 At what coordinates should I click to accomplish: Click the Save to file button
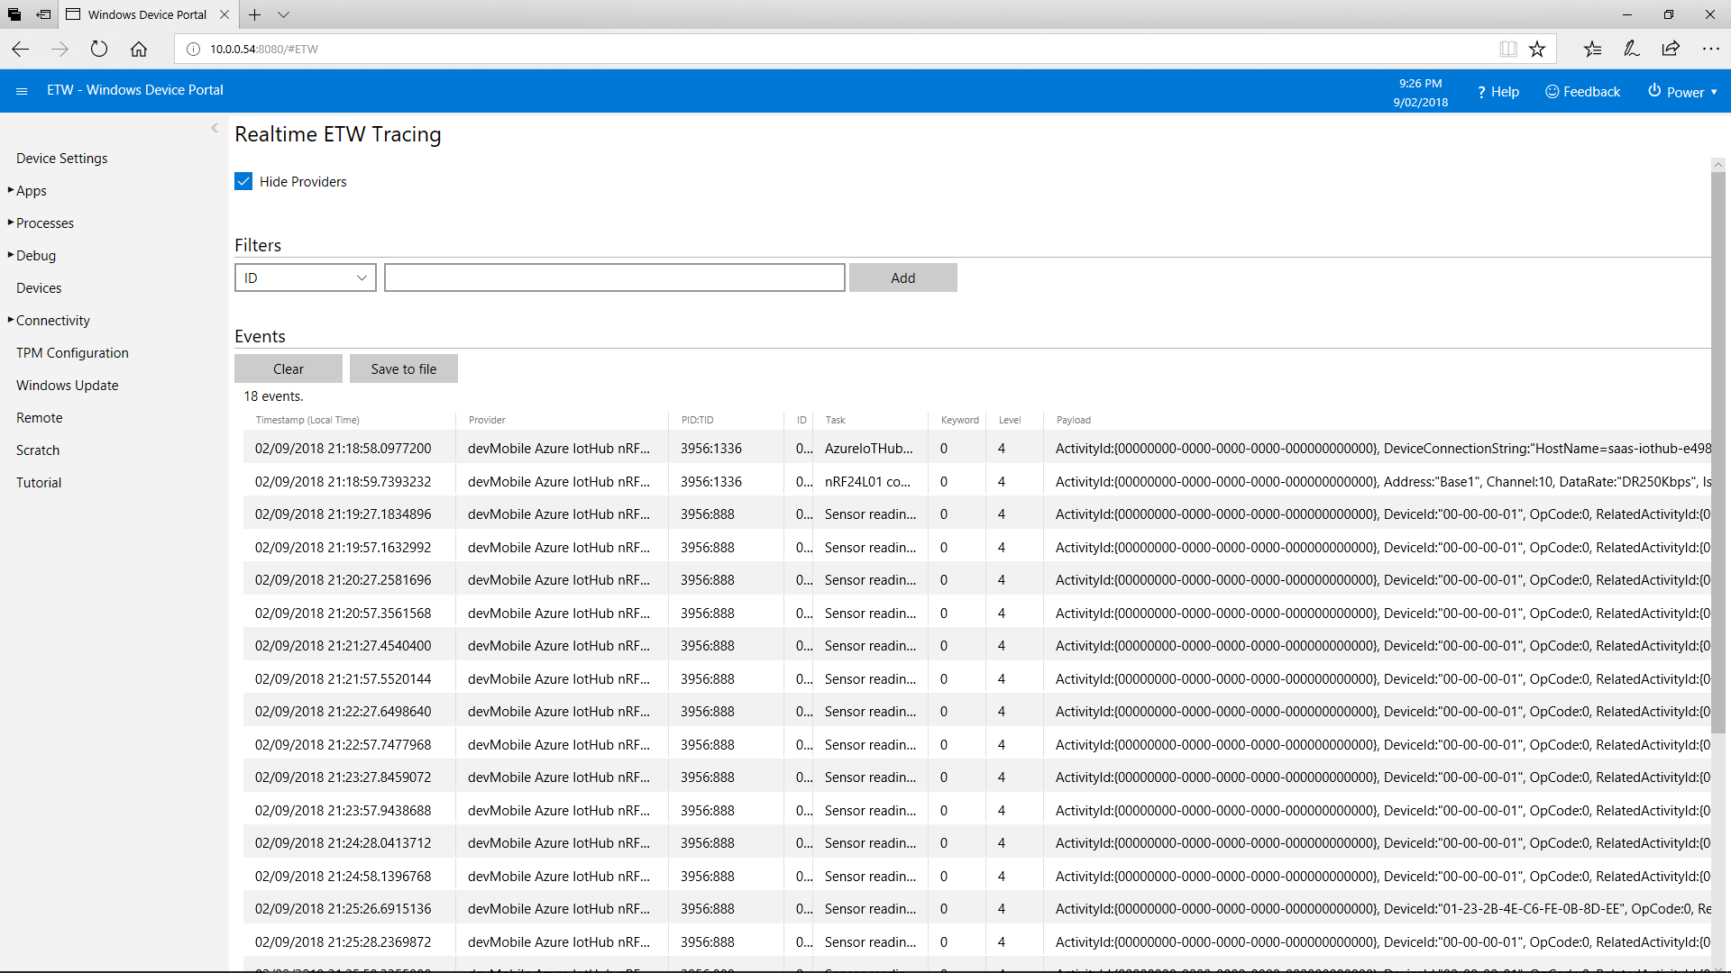(404, 368)
